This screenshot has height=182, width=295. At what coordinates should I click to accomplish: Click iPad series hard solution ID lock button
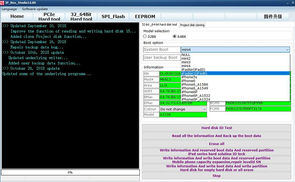point(217,152)
